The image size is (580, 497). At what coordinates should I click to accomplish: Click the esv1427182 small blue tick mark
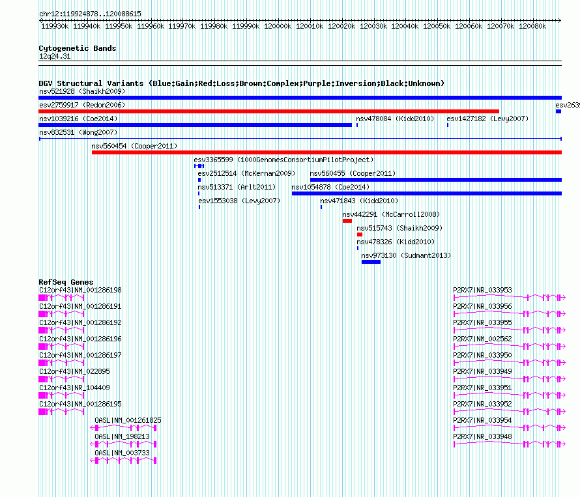[x=448, y=125]
